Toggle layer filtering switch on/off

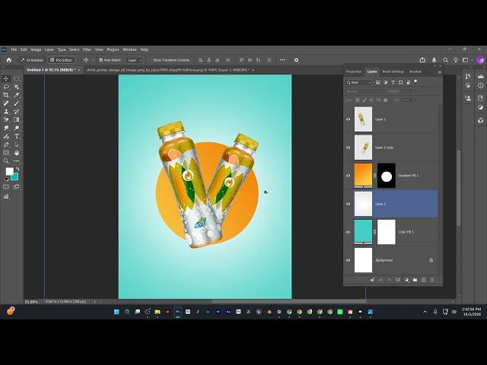click(415, 82)
